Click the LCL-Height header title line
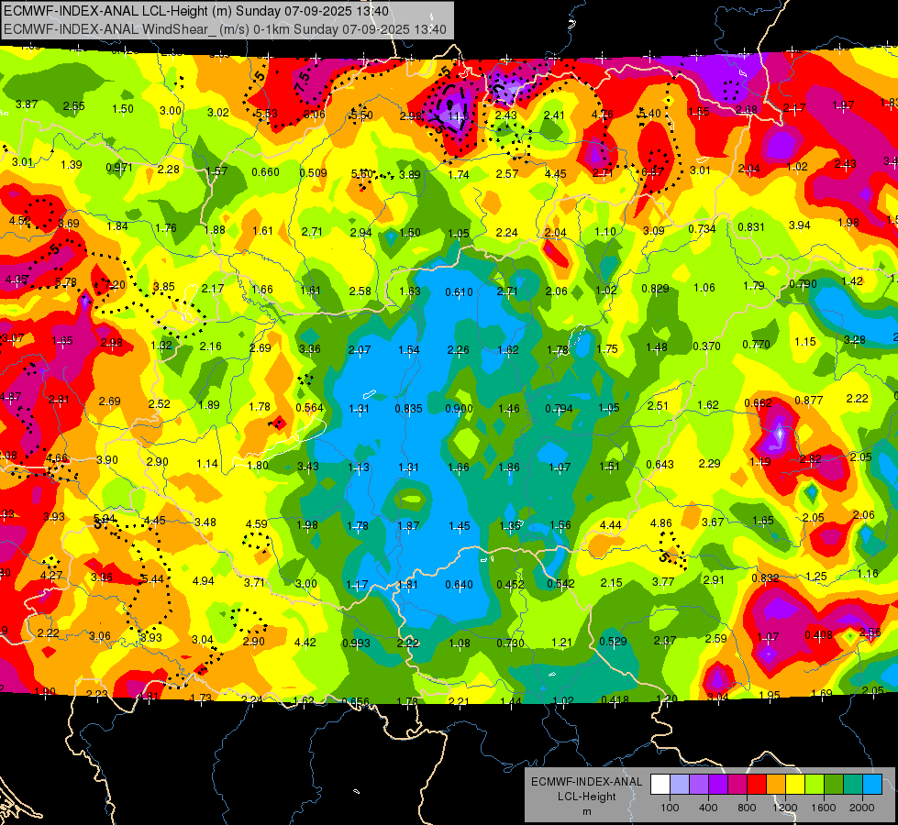This screenshot has height=825, width=898. coord(196,11)
